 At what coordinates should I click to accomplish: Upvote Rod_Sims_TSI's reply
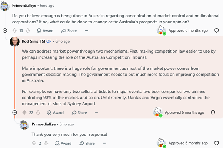(24, 112)
